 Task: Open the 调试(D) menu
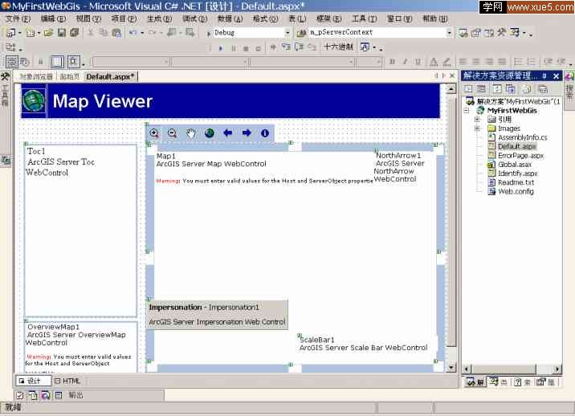tap(194, 18)
